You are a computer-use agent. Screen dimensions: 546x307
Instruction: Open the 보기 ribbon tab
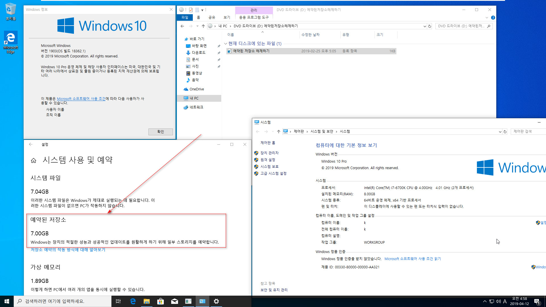227,17
